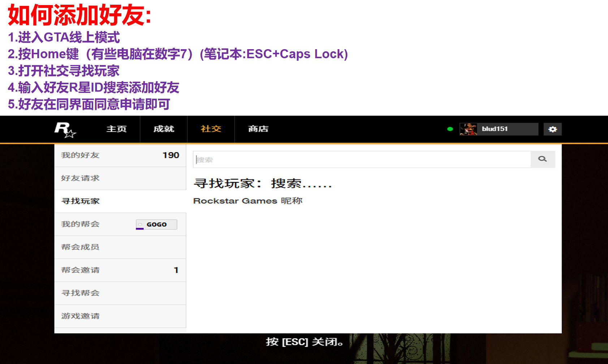
Task: Click the green online status dot
Action: point(450,129)
